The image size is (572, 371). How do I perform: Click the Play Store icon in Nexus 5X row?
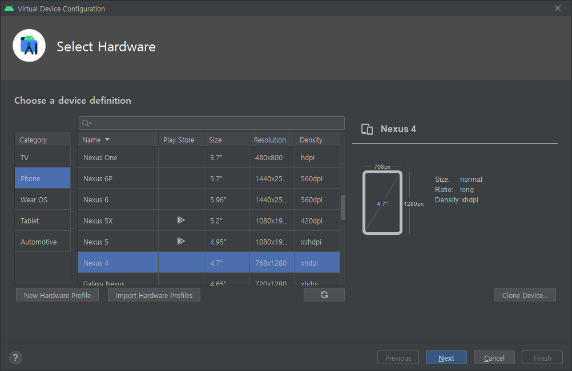[x=181, y=220]
